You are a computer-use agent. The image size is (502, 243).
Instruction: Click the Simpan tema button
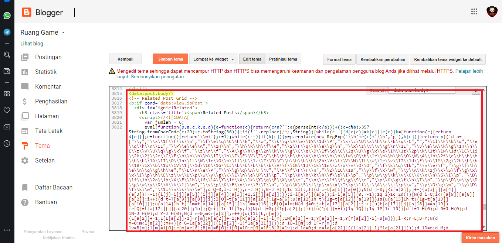point(170,59)
